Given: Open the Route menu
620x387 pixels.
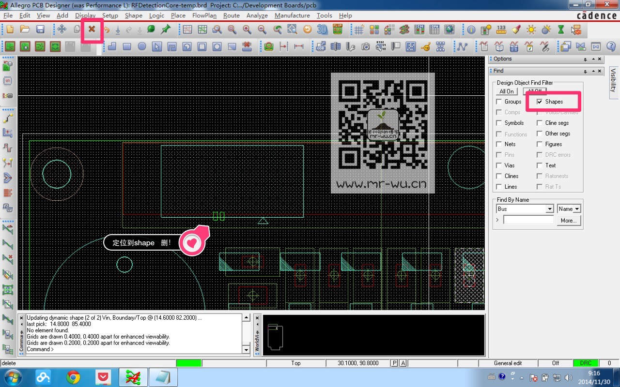Looking at the screenshot, I should click(x=232, y=15).
